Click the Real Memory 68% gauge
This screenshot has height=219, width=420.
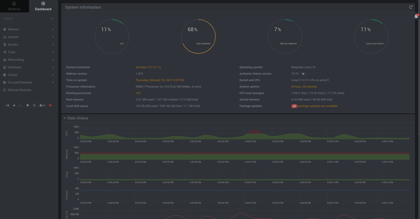pyautogui.click(x=198, y=36)
